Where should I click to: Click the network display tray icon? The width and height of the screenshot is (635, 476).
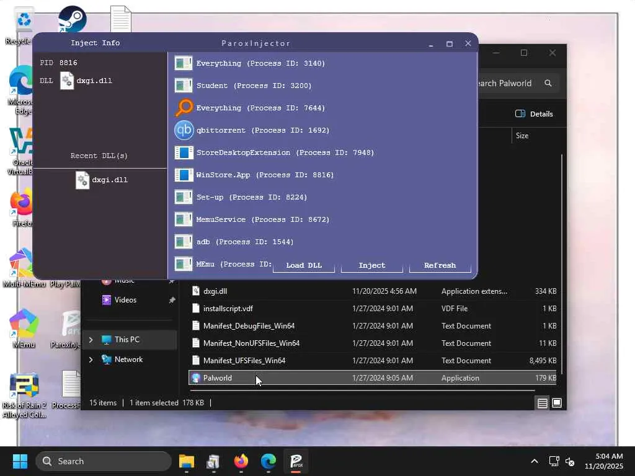tap(554, 461)
